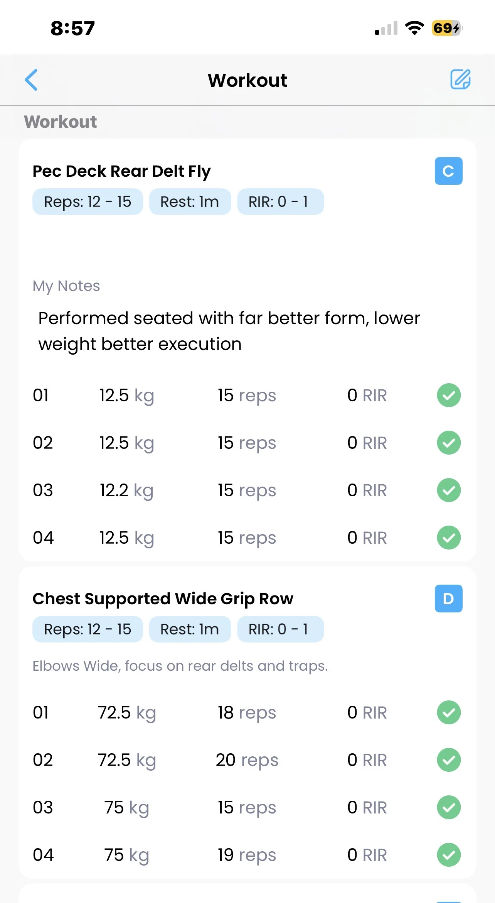
Task: Tap the back arrow in header
Action: coord(31,80)
